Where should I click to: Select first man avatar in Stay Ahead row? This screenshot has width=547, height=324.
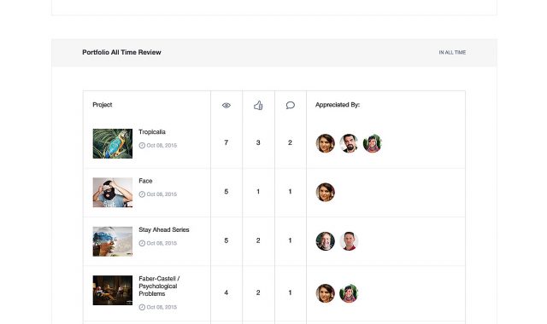click(x=325, y=241)
